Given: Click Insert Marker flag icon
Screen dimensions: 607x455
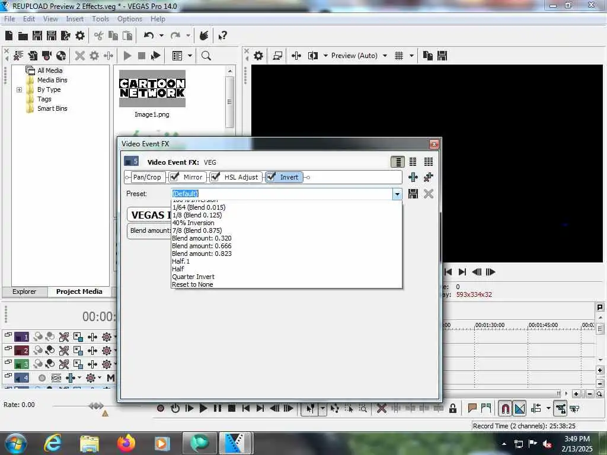Looking at the screenshot, I should point(472,408).
